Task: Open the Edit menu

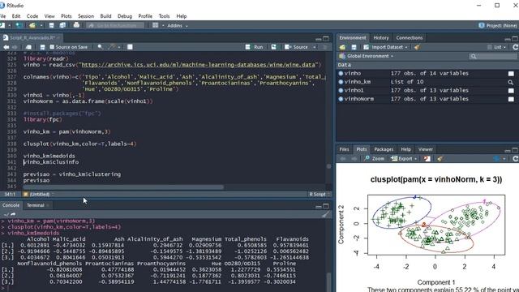Action: click(16, 16)
